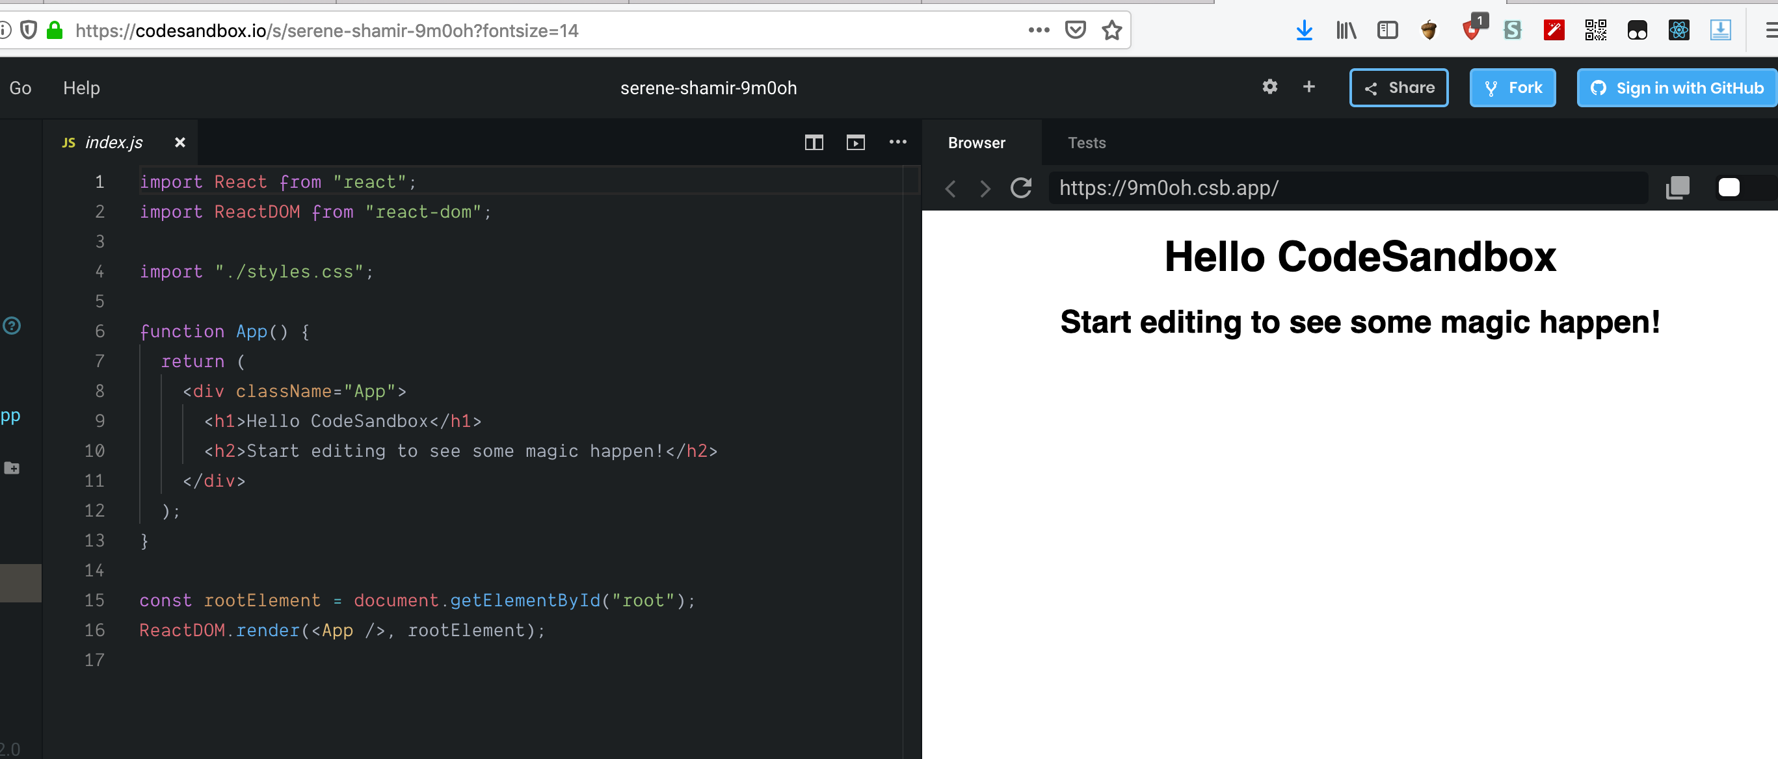Image resolution: width=1778 pixels, height=759 pixels.
Task: Open the Go menu
Action: tap(20, 88)
